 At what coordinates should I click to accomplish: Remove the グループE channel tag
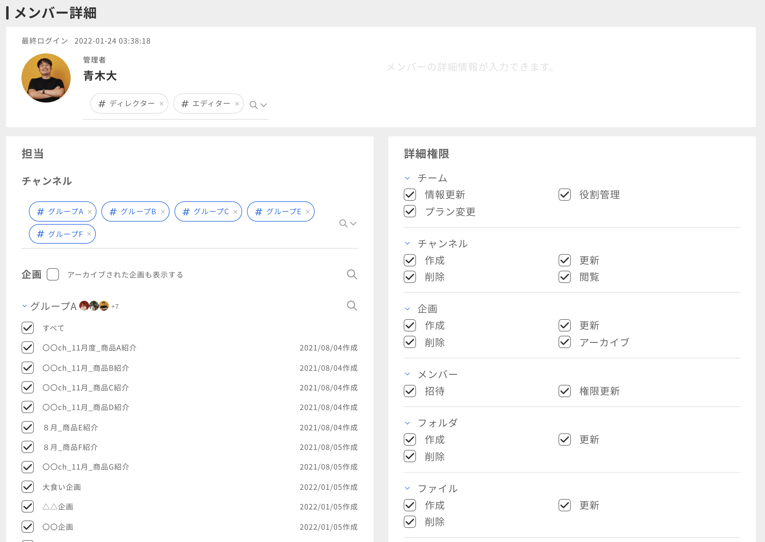coord(308,212)
